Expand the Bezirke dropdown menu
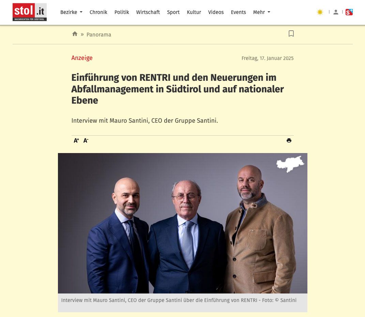 pyautogui.click(x=71, y=12)
